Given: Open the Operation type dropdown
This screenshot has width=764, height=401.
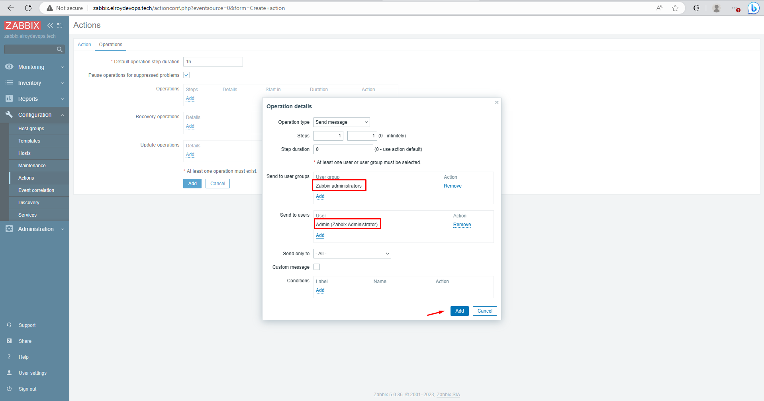Looking at the screenshot, I should click(342, 122).
